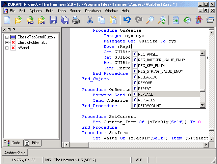Choose RECTANGLE from autocomplete list

(166, 54)
